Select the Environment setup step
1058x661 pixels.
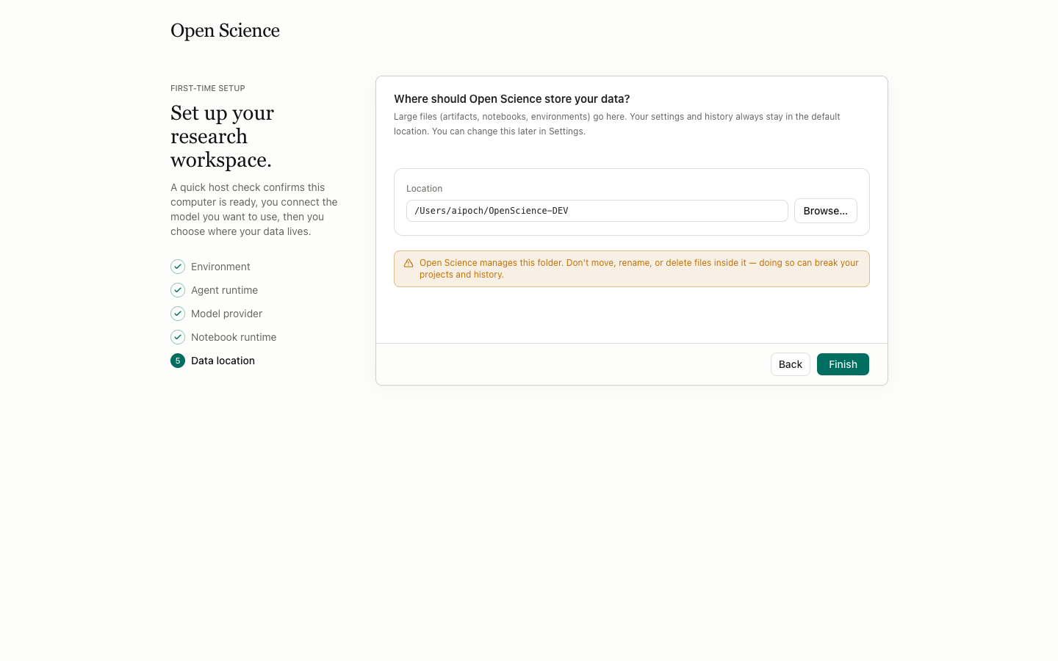(220, 267)
